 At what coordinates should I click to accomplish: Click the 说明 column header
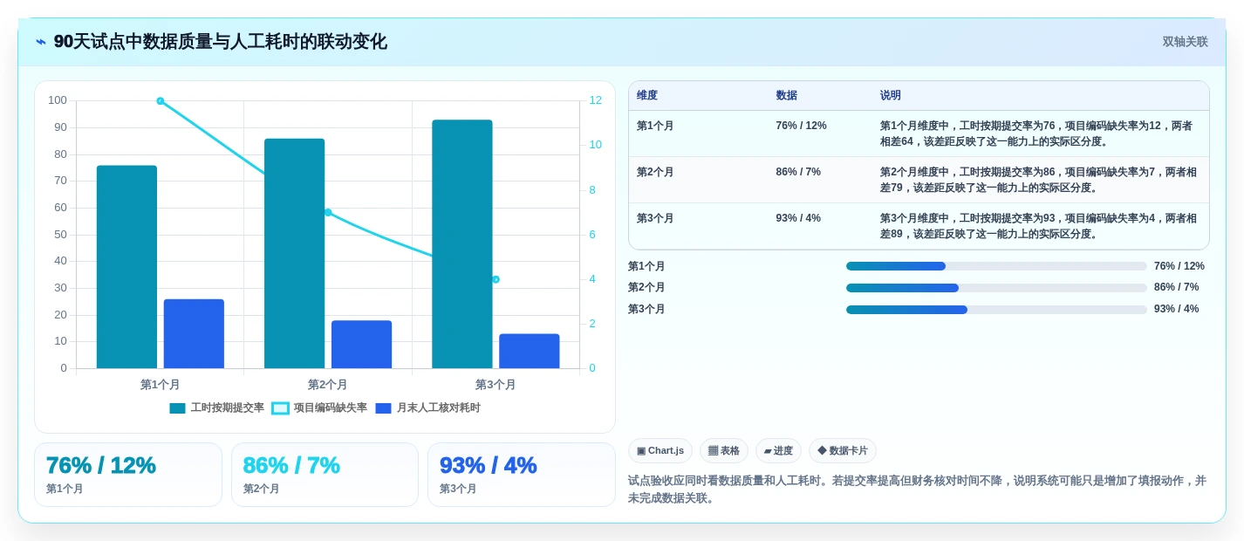coord(891,95)
